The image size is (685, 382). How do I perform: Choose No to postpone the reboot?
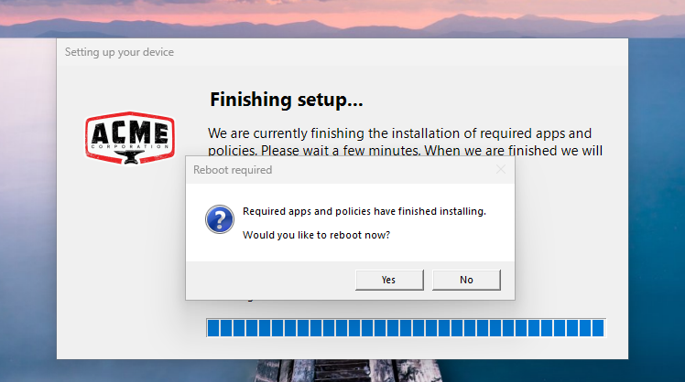[x=466, y=280]
